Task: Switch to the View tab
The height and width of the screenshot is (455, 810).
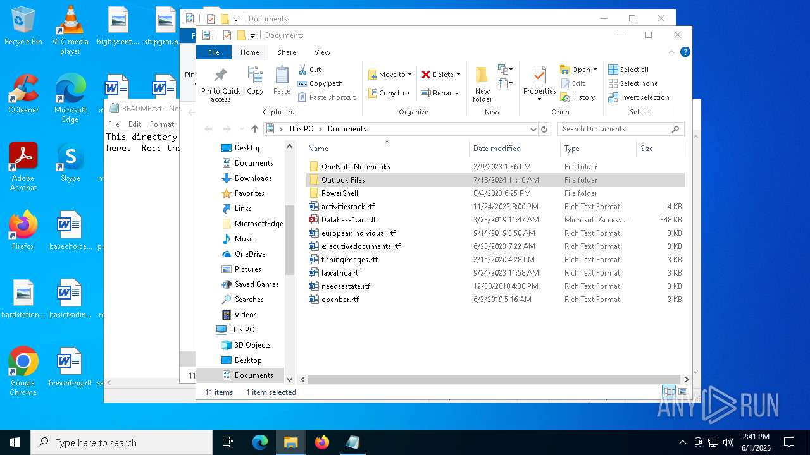Action: [x=322, y=52]
